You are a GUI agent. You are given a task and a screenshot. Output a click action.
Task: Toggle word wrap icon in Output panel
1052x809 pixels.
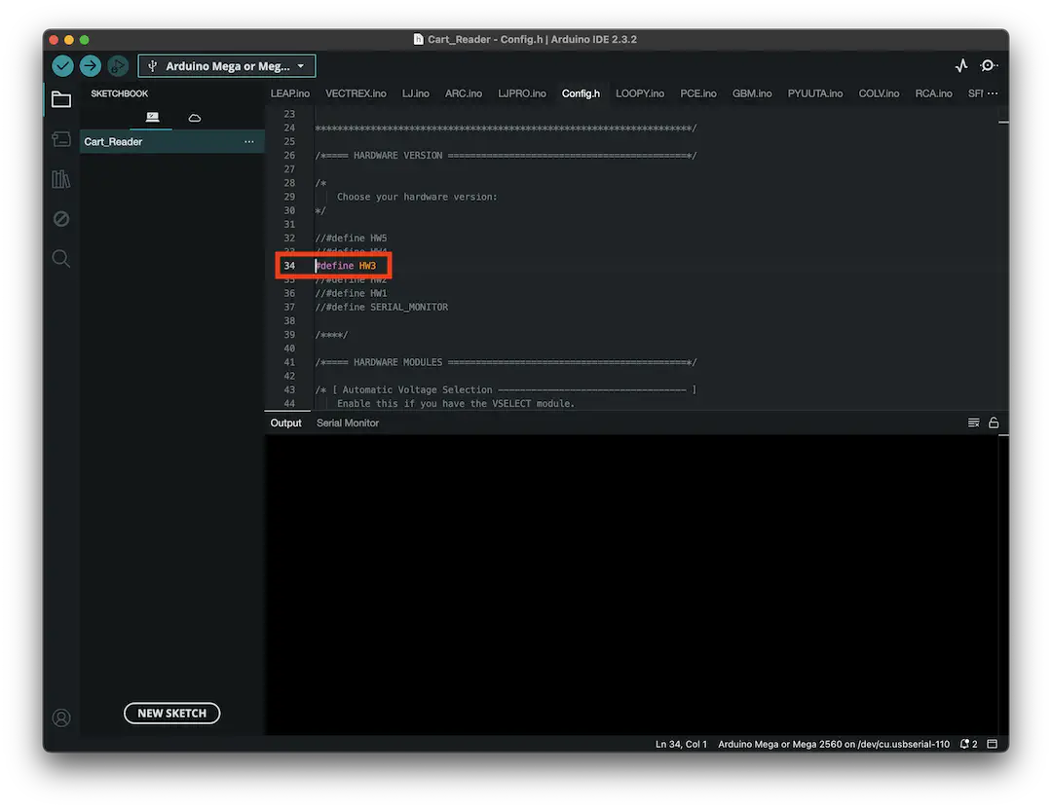click(973, 423)
